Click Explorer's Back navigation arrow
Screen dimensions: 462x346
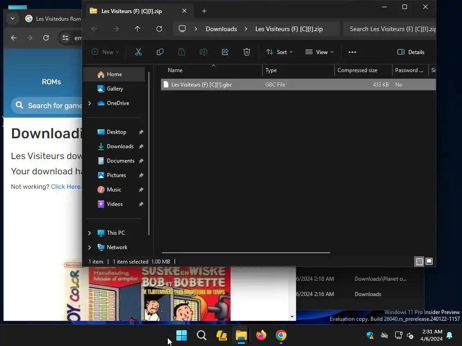[x=94, y=29]
